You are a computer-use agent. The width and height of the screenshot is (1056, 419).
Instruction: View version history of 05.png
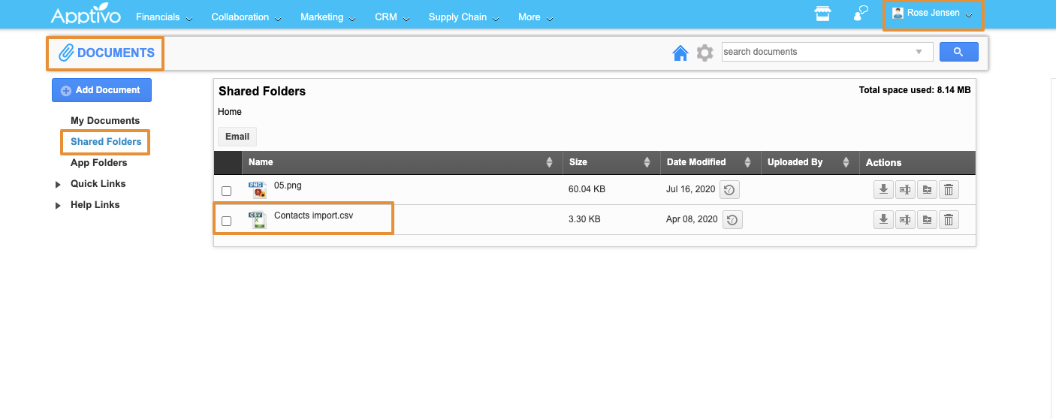729,190
